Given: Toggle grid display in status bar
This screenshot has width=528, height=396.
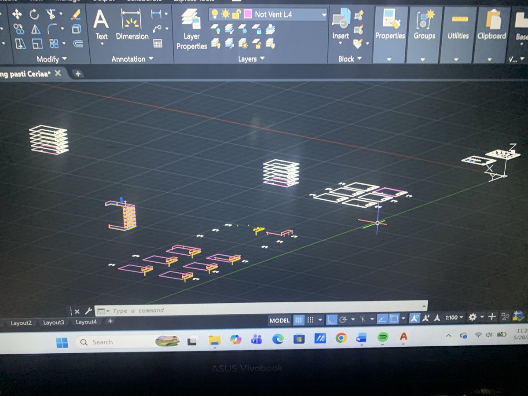Looking at the screenshot, I should [299, 320].
